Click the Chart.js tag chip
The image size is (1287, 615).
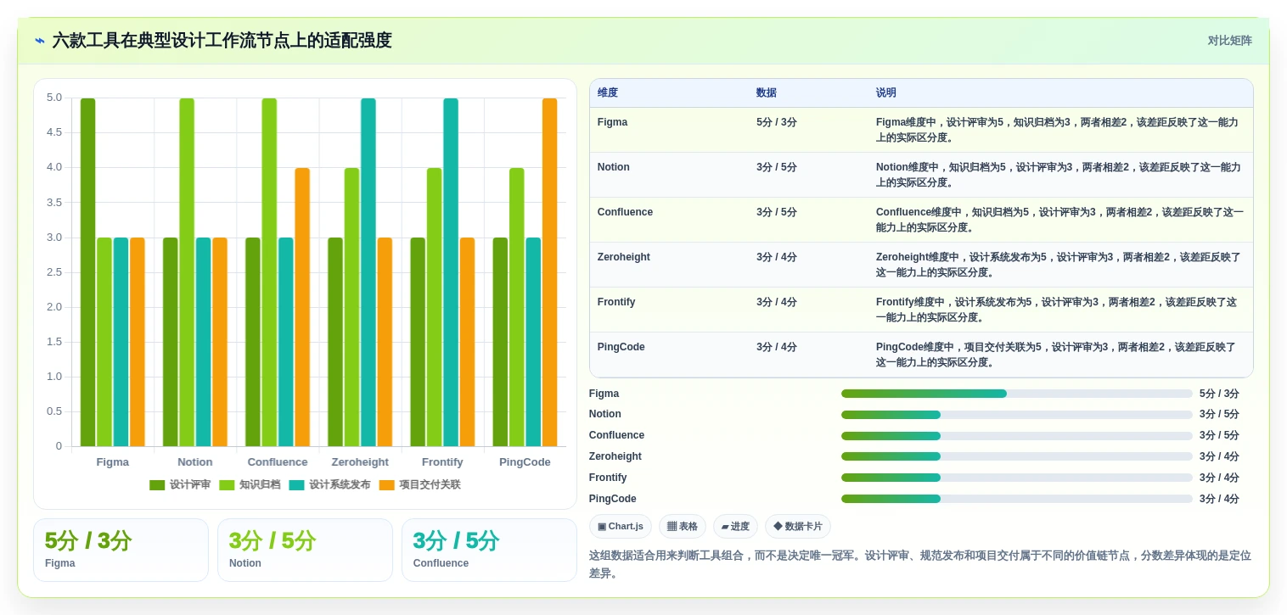(x=621, y=526)
